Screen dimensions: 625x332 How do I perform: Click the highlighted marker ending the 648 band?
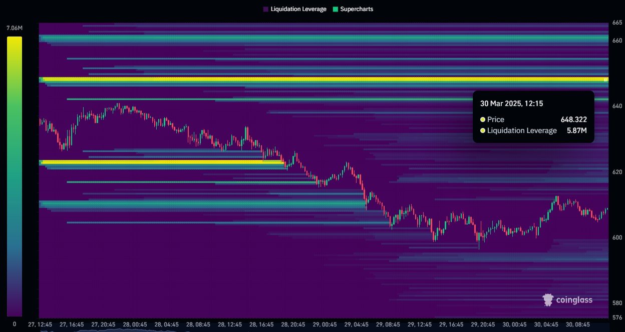coord(605,79)
